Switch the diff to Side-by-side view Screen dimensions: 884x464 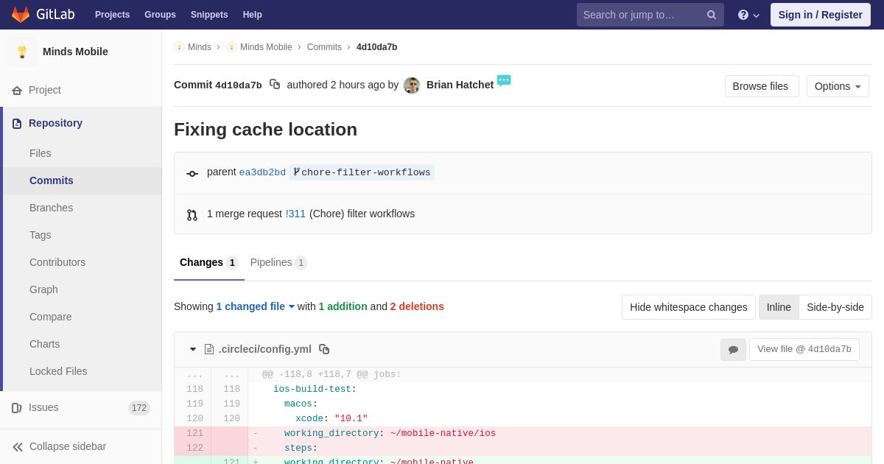(835, 307)
